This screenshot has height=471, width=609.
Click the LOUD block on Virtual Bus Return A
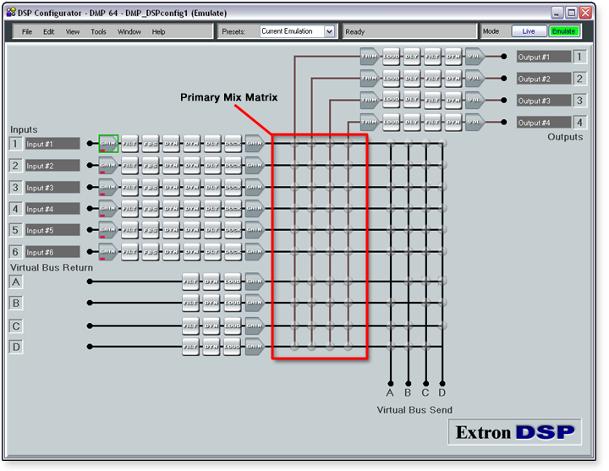coord(232,282)
